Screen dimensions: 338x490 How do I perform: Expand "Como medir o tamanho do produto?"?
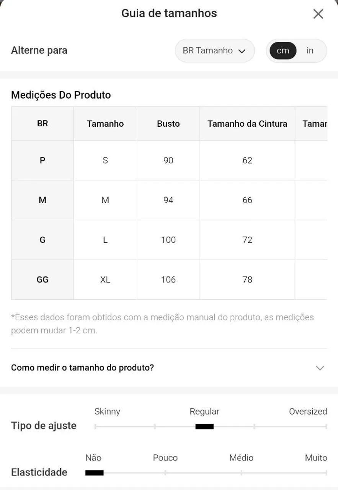(169, 368)
